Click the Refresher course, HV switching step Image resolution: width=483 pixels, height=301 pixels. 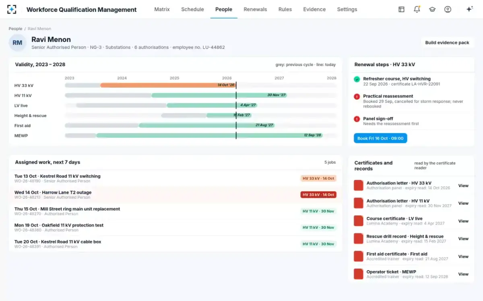tap(411, 81)
